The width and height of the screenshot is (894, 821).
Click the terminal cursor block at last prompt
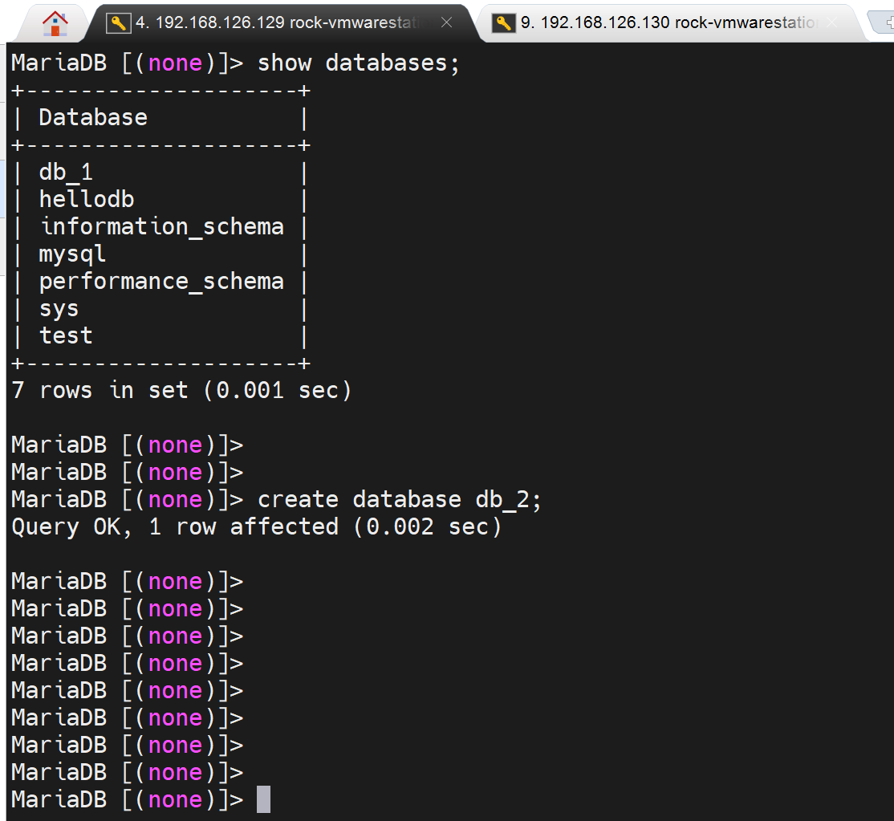point(263,799)
